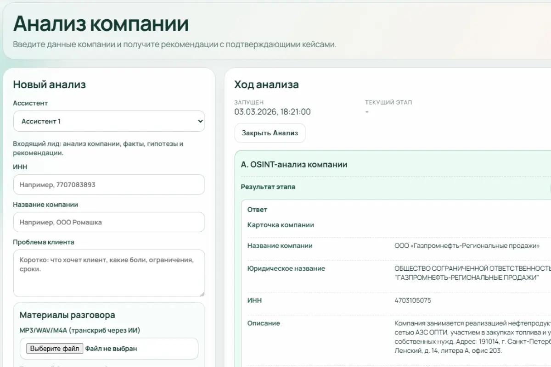
Task: Click the Юридическое название row label
Action: [286, 268]
